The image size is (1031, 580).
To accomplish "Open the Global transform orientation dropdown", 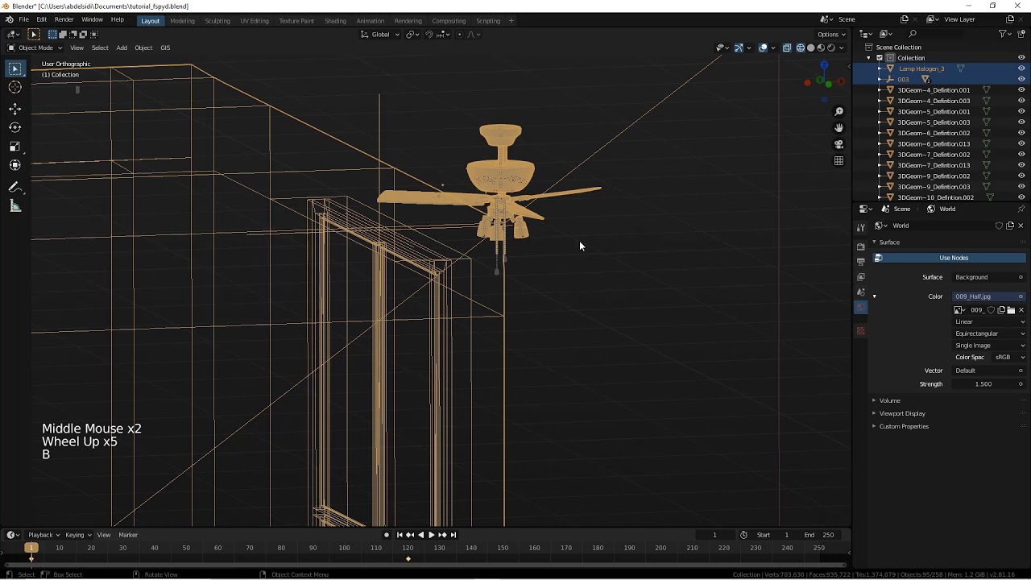I will point(380,35).
